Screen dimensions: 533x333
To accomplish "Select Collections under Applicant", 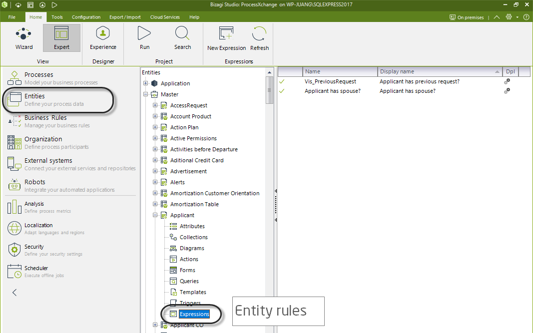I will (x=193, y=237).
